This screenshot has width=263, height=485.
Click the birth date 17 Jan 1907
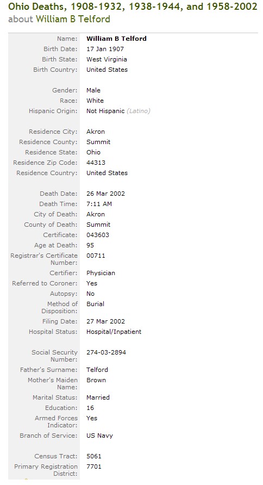pyautogui.click(x=105, y=49)
